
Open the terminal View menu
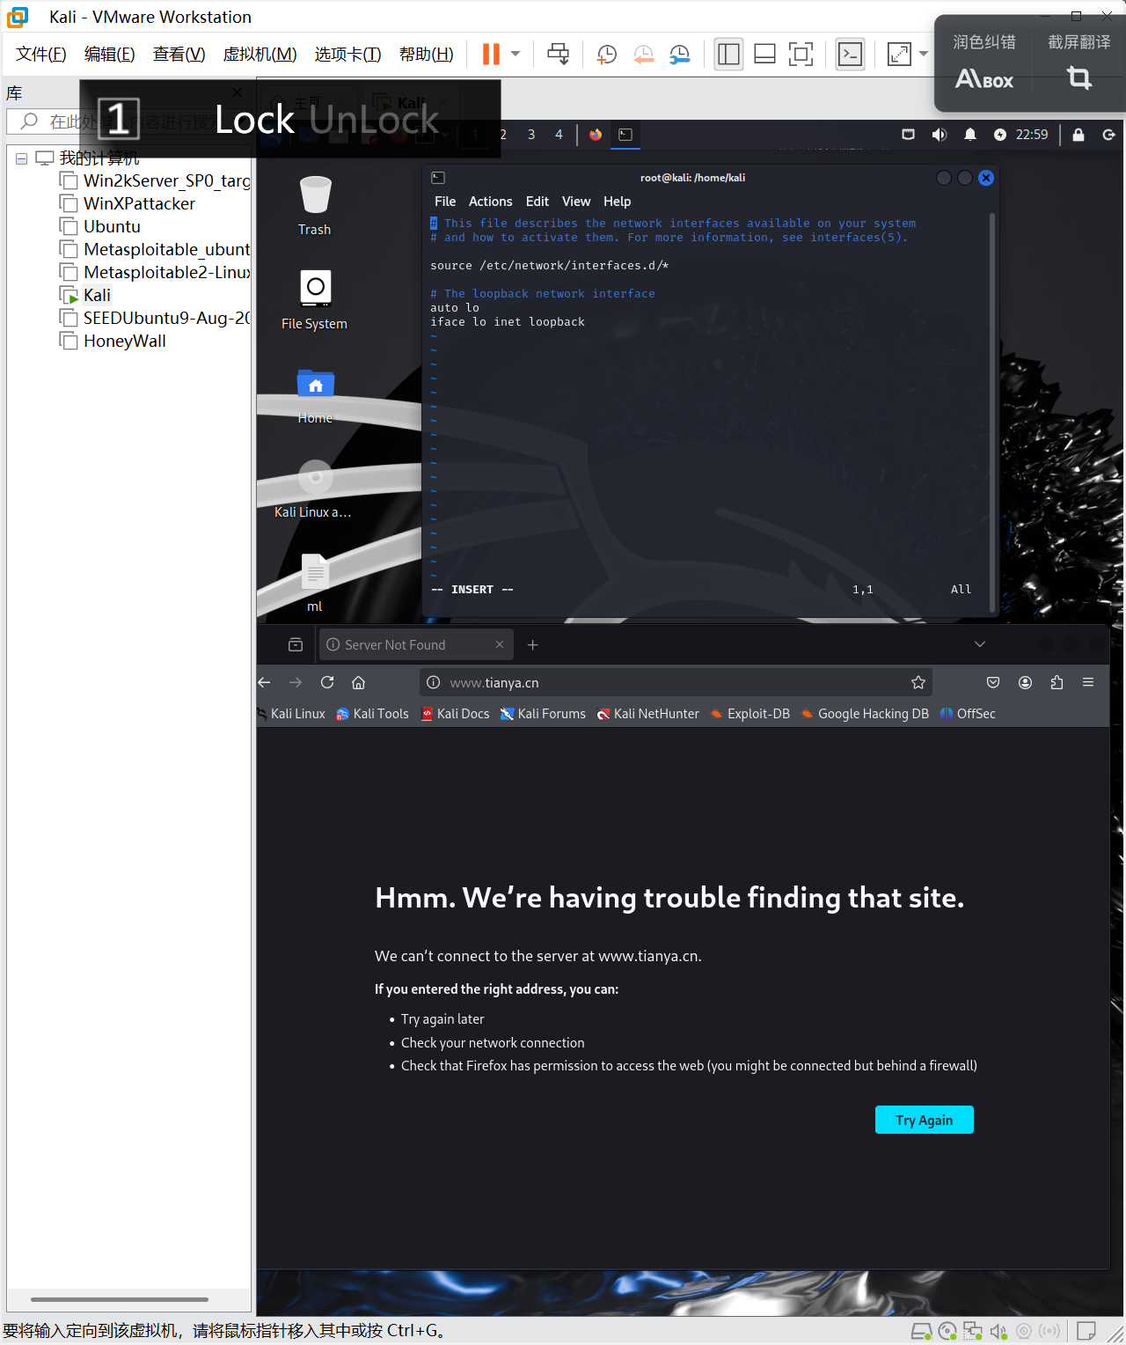(x=576, y=202)
